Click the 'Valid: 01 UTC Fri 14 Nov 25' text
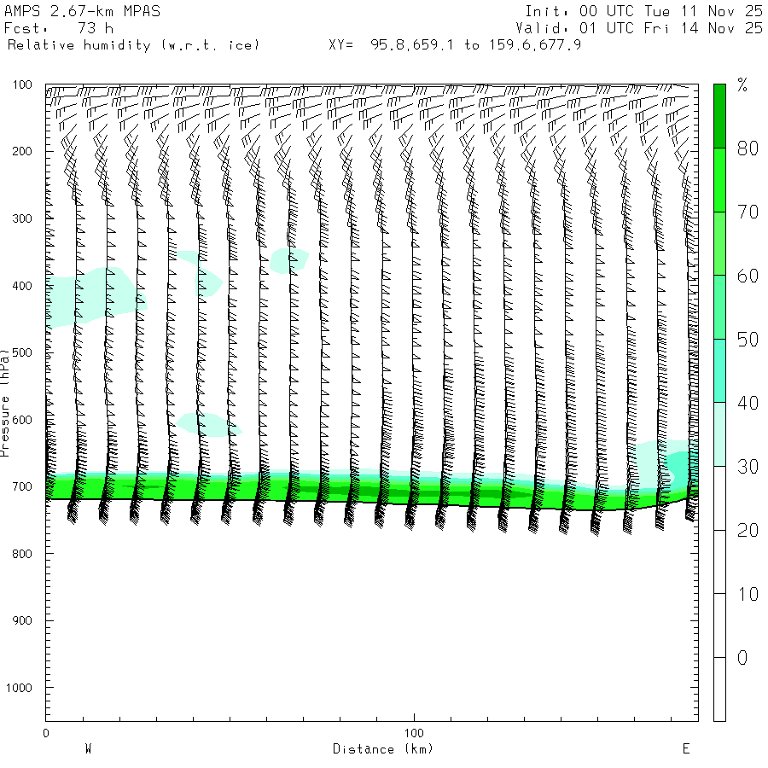Screen dimensions: 768x768 (x=638, y=28)
